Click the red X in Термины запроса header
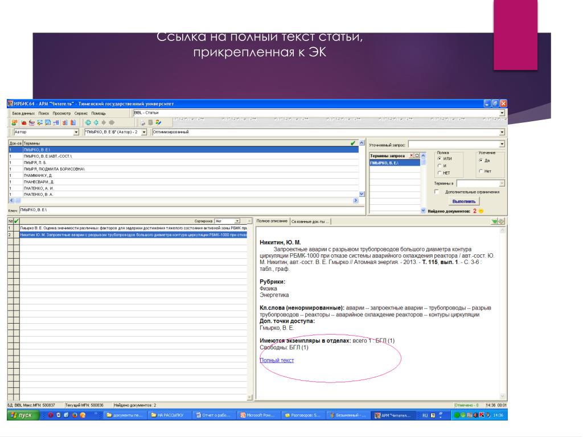Screen dimensions: 583x437 tap(412, 155)
